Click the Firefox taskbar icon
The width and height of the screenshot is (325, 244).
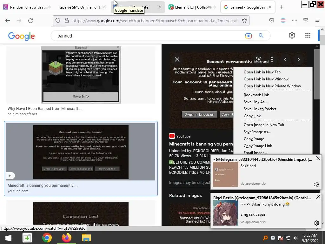(67, 238)
